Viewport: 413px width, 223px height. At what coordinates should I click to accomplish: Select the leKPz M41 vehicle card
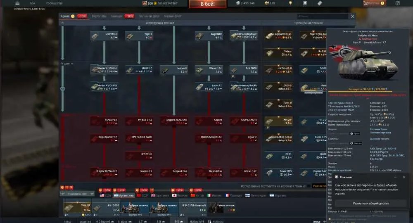[x=104, y=36]
